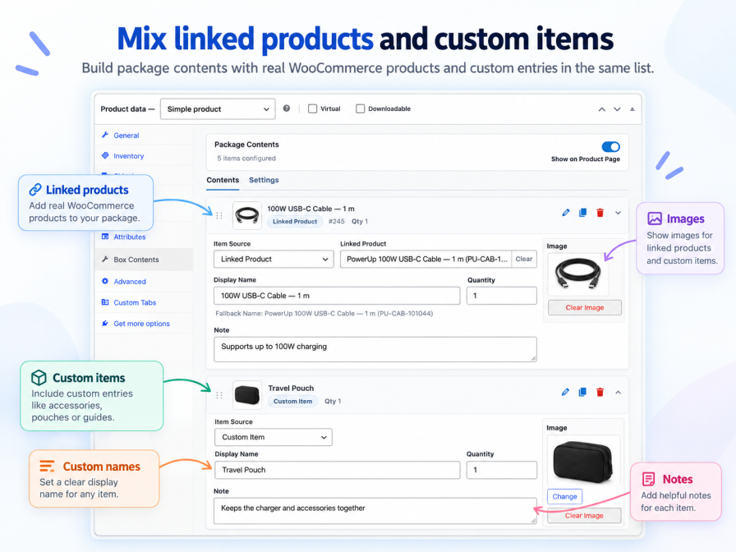Click the General wrench icon
Image resolution: width=736 pixels, height=552 pixels.
coord(105,135)
